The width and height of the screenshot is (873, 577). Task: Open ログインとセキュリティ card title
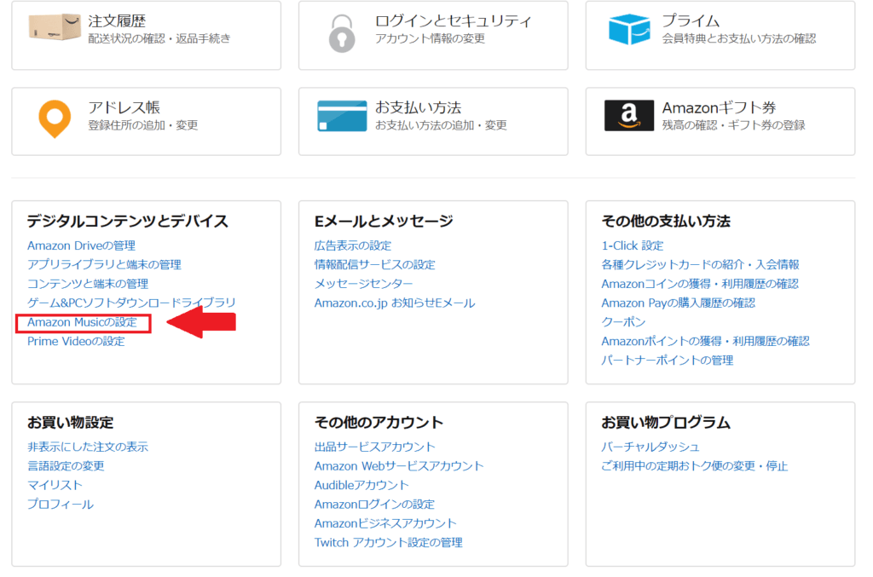coord(454,21)
